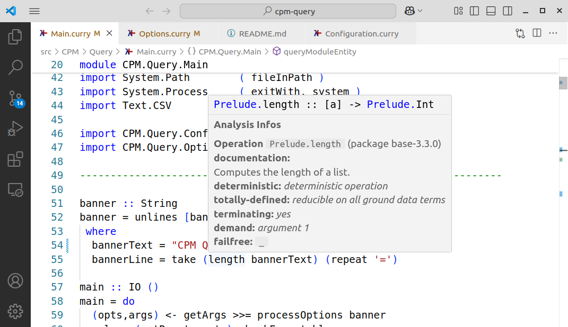The image size is (568, 327).
Task: Open the Explorer view in activity bar
Action: point(15,37)
